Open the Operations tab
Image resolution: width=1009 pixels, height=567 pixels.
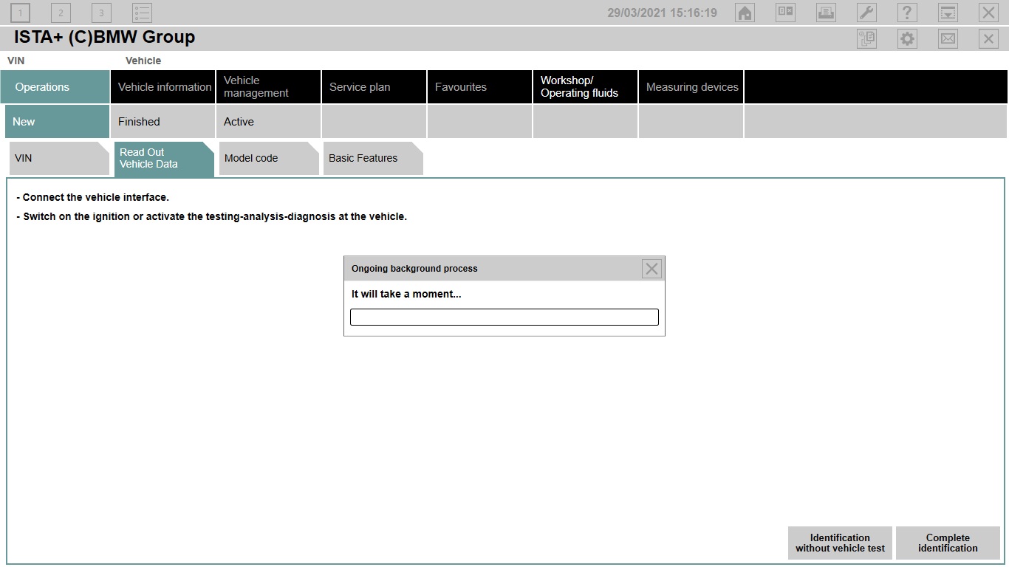point(55,86)
